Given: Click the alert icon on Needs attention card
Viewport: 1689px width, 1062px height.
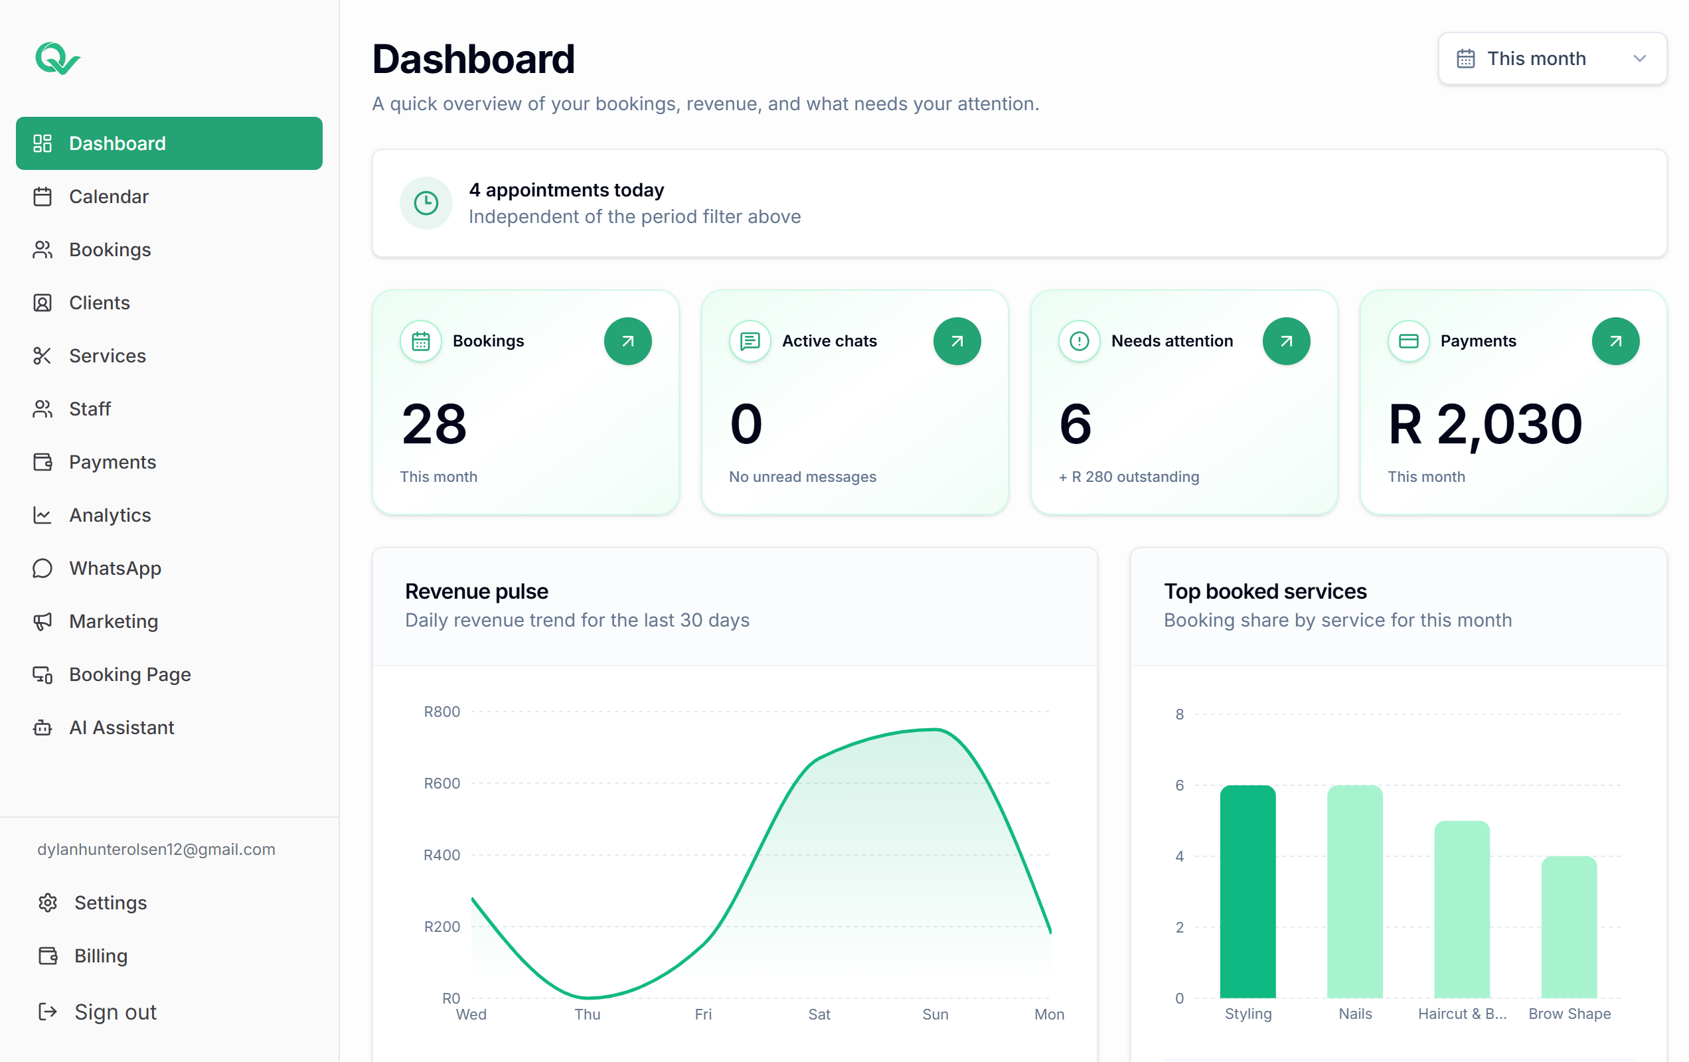Looking at the screenshot, I should 1080,342.
